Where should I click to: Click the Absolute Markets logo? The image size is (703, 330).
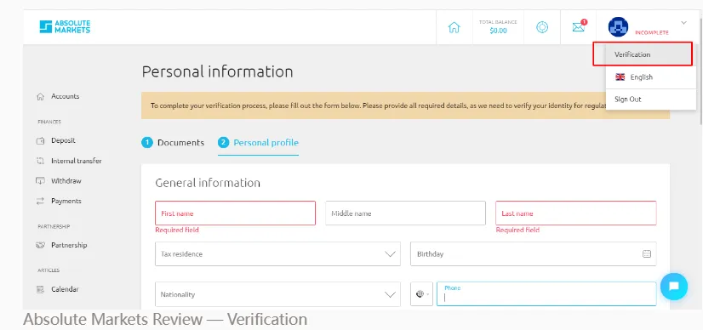(x=65, y=27)
